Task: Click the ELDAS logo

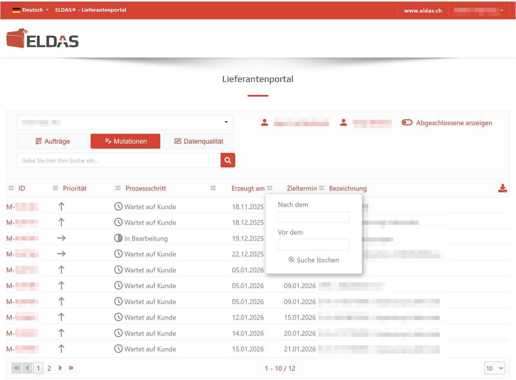Action: 42,39
